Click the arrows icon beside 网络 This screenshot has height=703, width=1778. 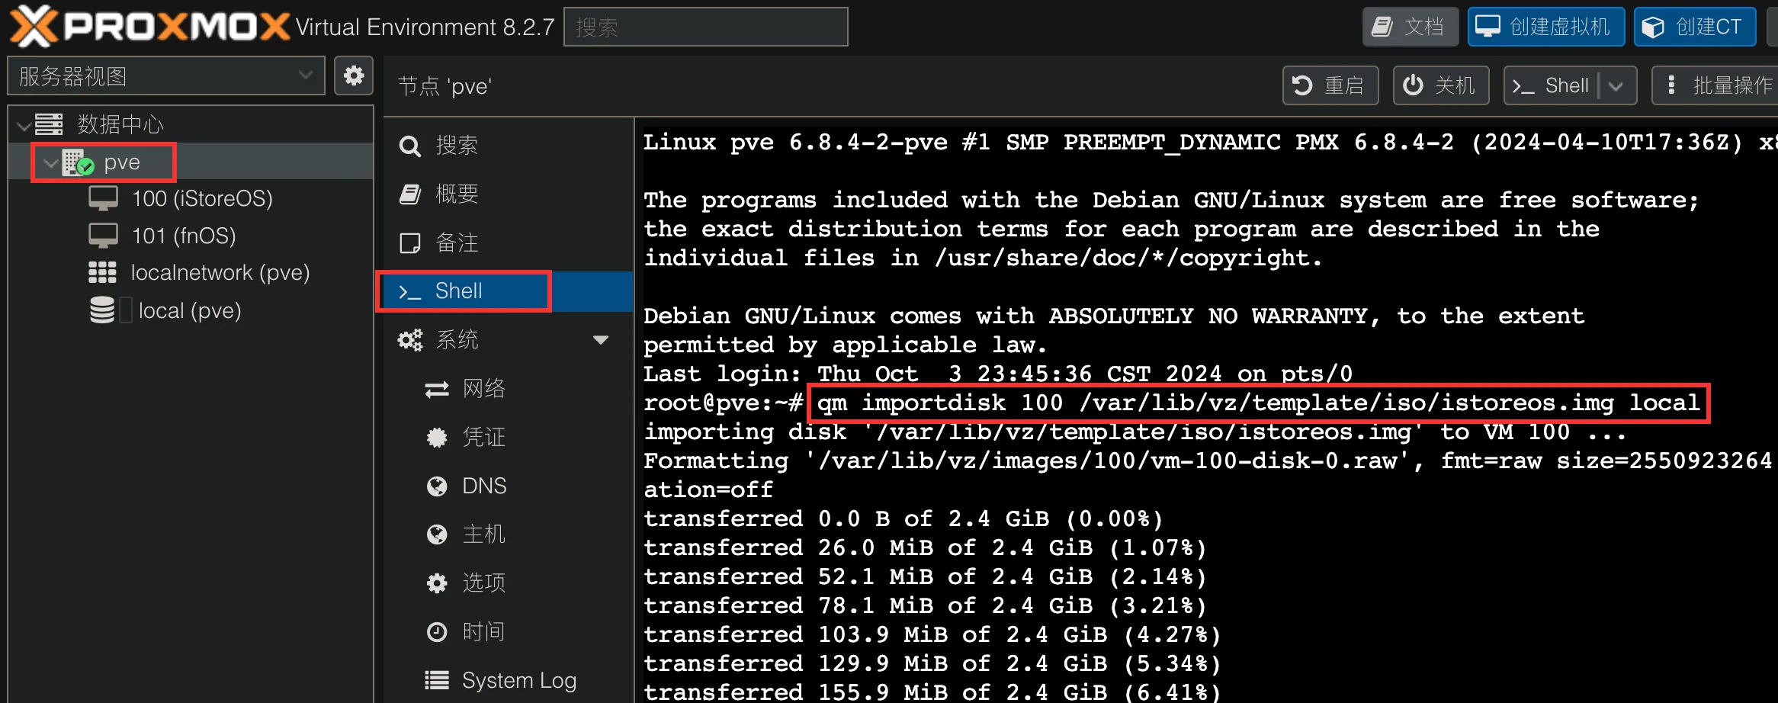click(437, 390)
